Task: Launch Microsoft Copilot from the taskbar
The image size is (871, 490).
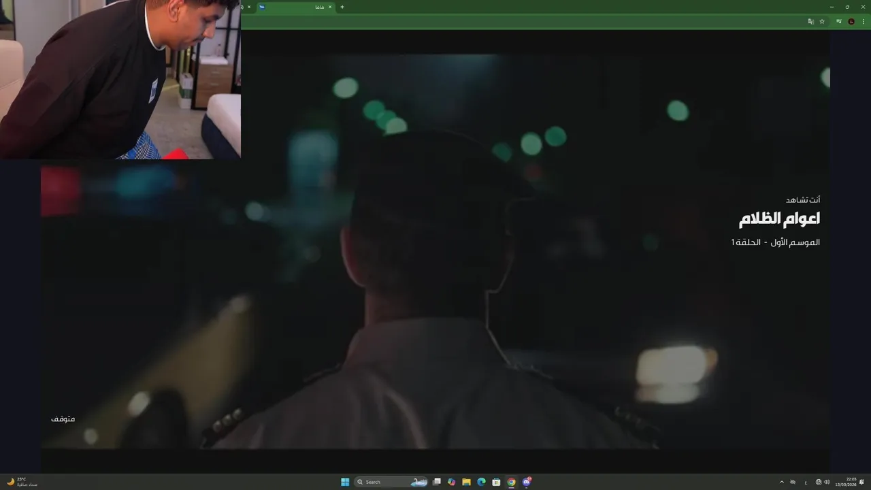Action: [451, 482]
